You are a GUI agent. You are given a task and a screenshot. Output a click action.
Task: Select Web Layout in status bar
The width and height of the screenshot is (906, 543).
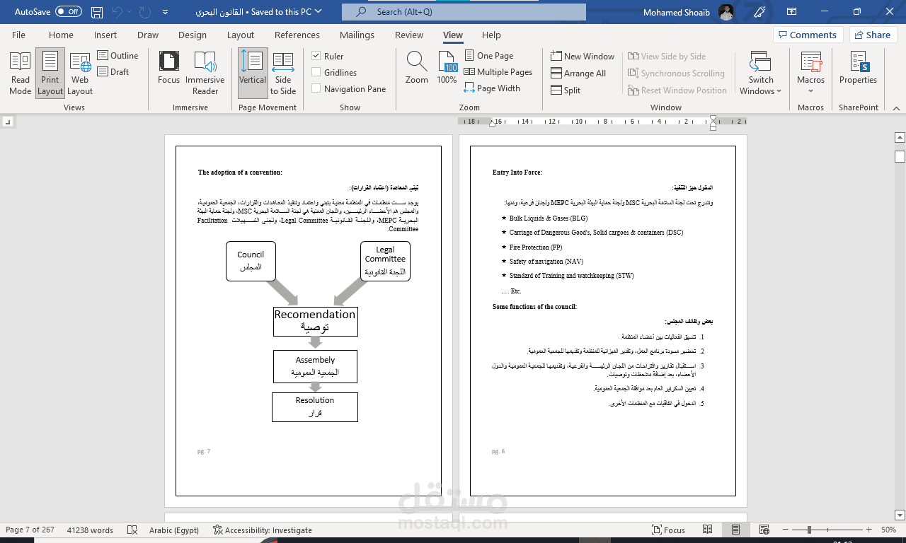tap(763, 530)
